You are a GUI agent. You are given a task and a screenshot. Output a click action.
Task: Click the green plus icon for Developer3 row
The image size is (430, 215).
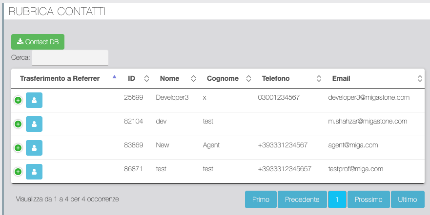[x=18, y=100]
